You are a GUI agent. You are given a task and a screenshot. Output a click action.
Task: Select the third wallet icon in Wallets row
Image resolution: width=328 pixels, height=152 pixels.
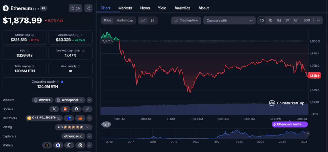(x=69, y=145)
